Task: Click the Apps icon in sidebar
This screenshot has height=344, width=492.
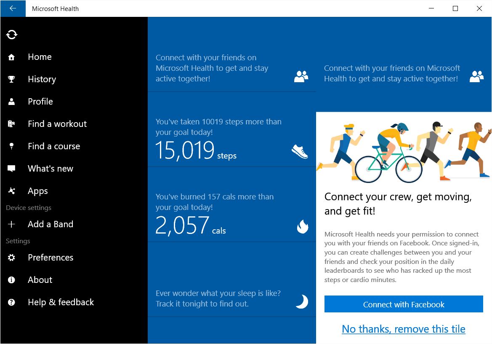Action: [11, 191]
